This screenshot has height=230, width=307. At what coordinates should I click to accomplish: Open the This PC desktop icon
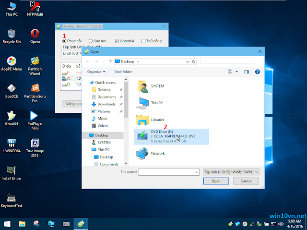(12, 9)
